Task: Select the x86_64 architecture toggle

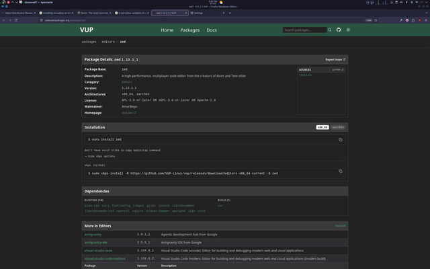Action: pyautogui.click(x=322, y=127)
